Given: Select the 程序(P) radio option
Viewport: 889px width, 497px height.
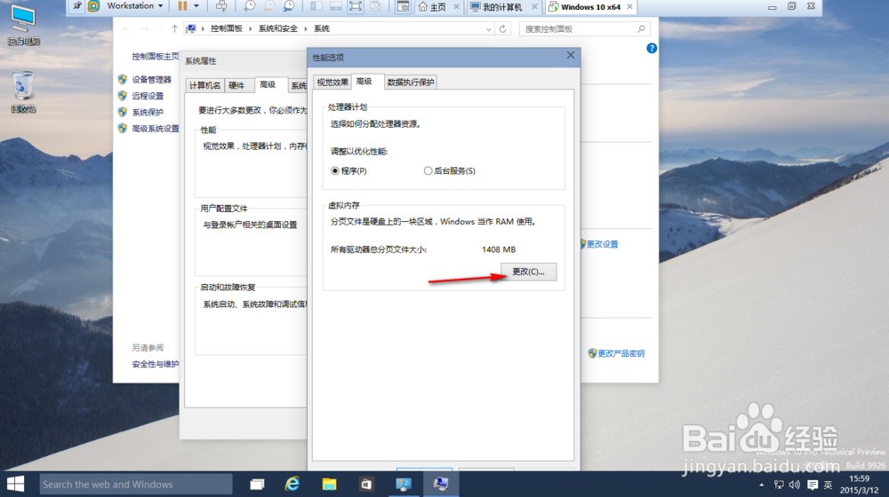Looking at the screenshot, I should point(348,171).
